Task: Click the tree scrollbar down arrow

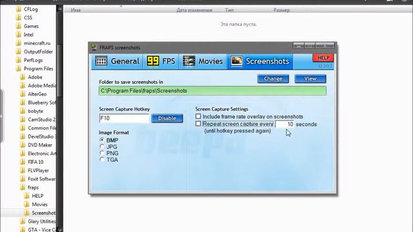Action: [x=59, y=229]
